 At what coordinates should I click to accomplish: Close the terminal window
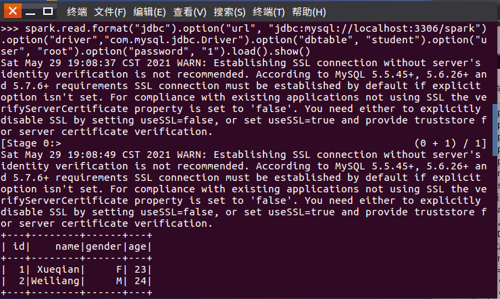point(13,11)
